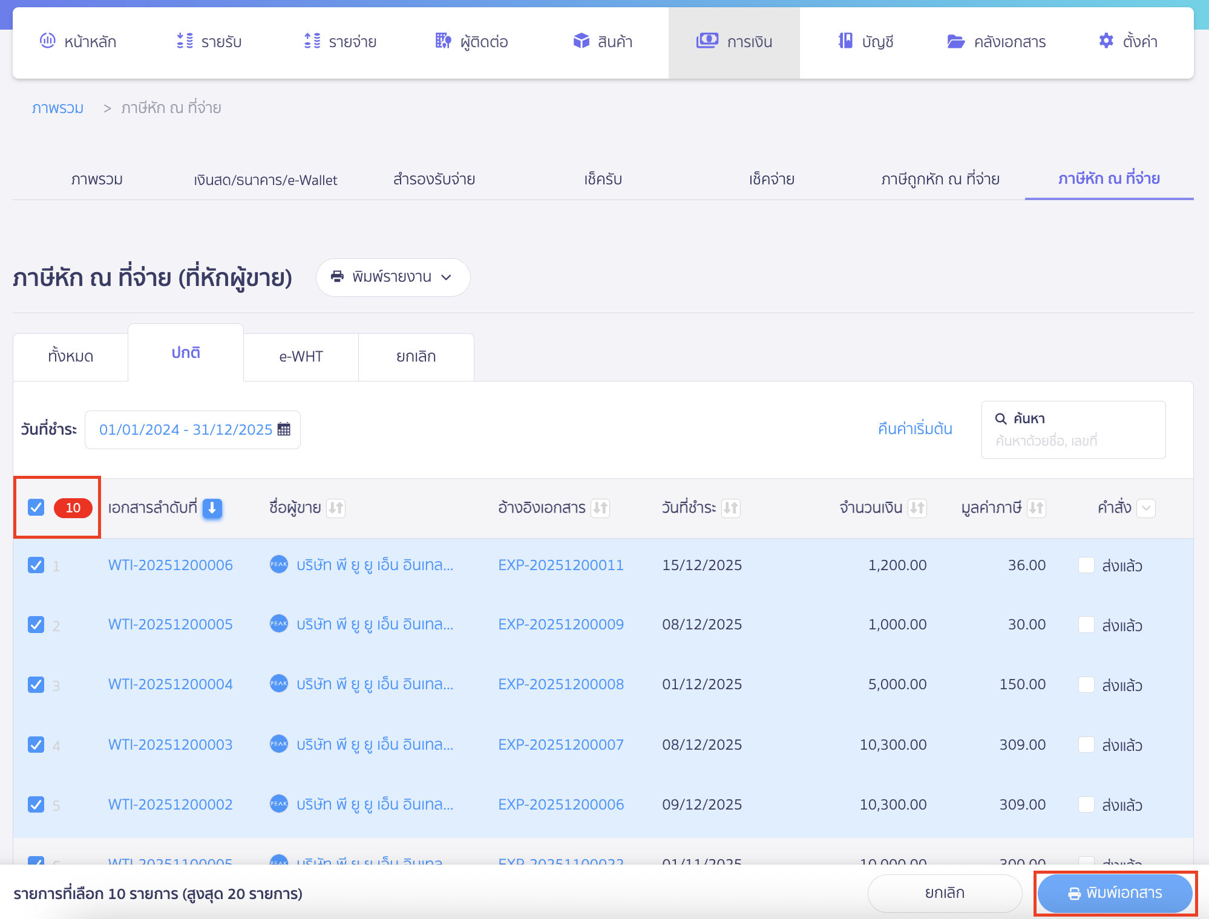Click the ผู้ติดต่อ contacts building icon
The image size is (1209, 919).
click(x=443, y=41)
